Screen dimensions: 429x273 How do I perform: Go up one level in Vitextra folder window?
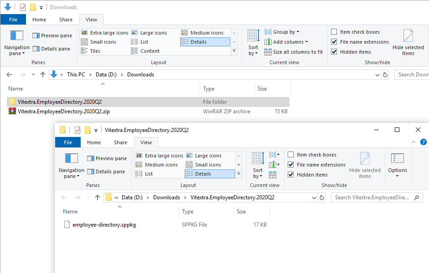98,197
